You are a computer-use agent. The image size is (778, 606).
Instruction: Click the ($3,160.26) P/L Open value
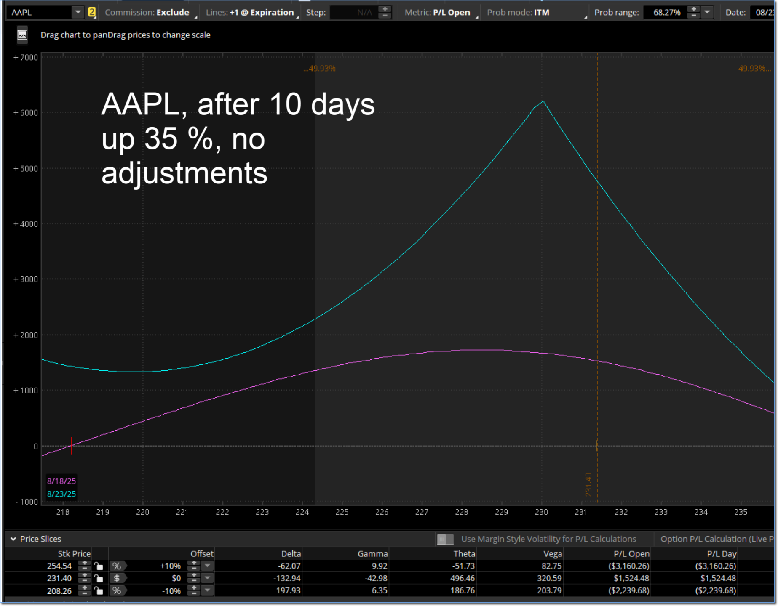(x=628, y=566)
